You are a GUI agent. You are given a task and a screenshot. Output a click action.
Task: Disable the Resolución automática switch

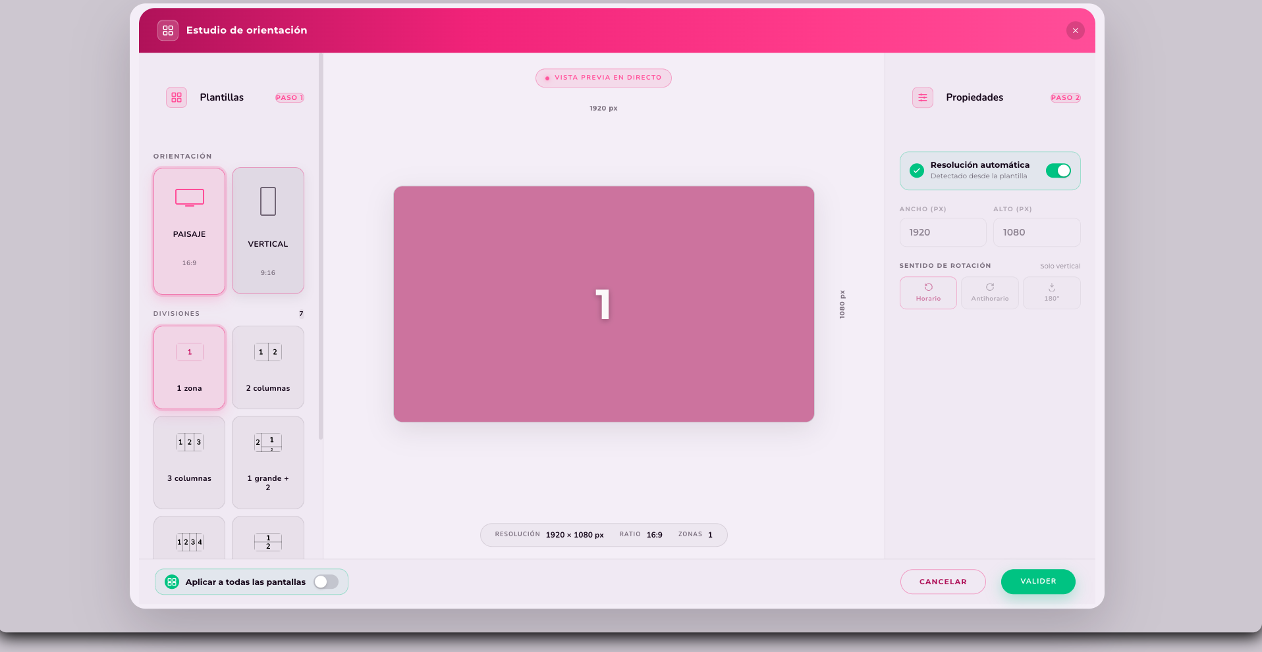(1058, 171)
